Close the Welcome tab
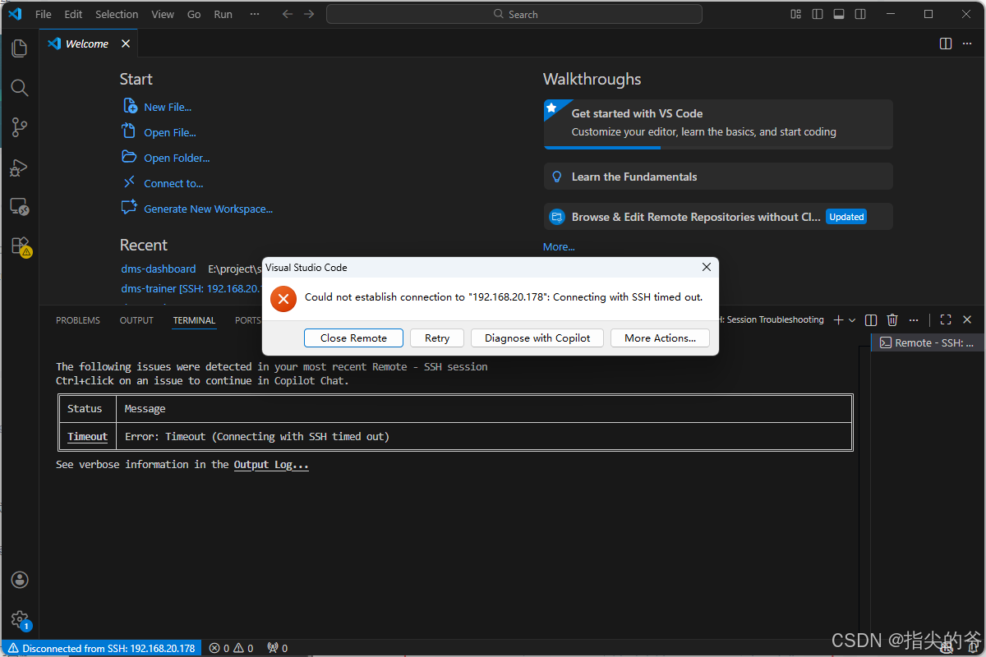This screenshot has width=986, height=657. [126, 44]
